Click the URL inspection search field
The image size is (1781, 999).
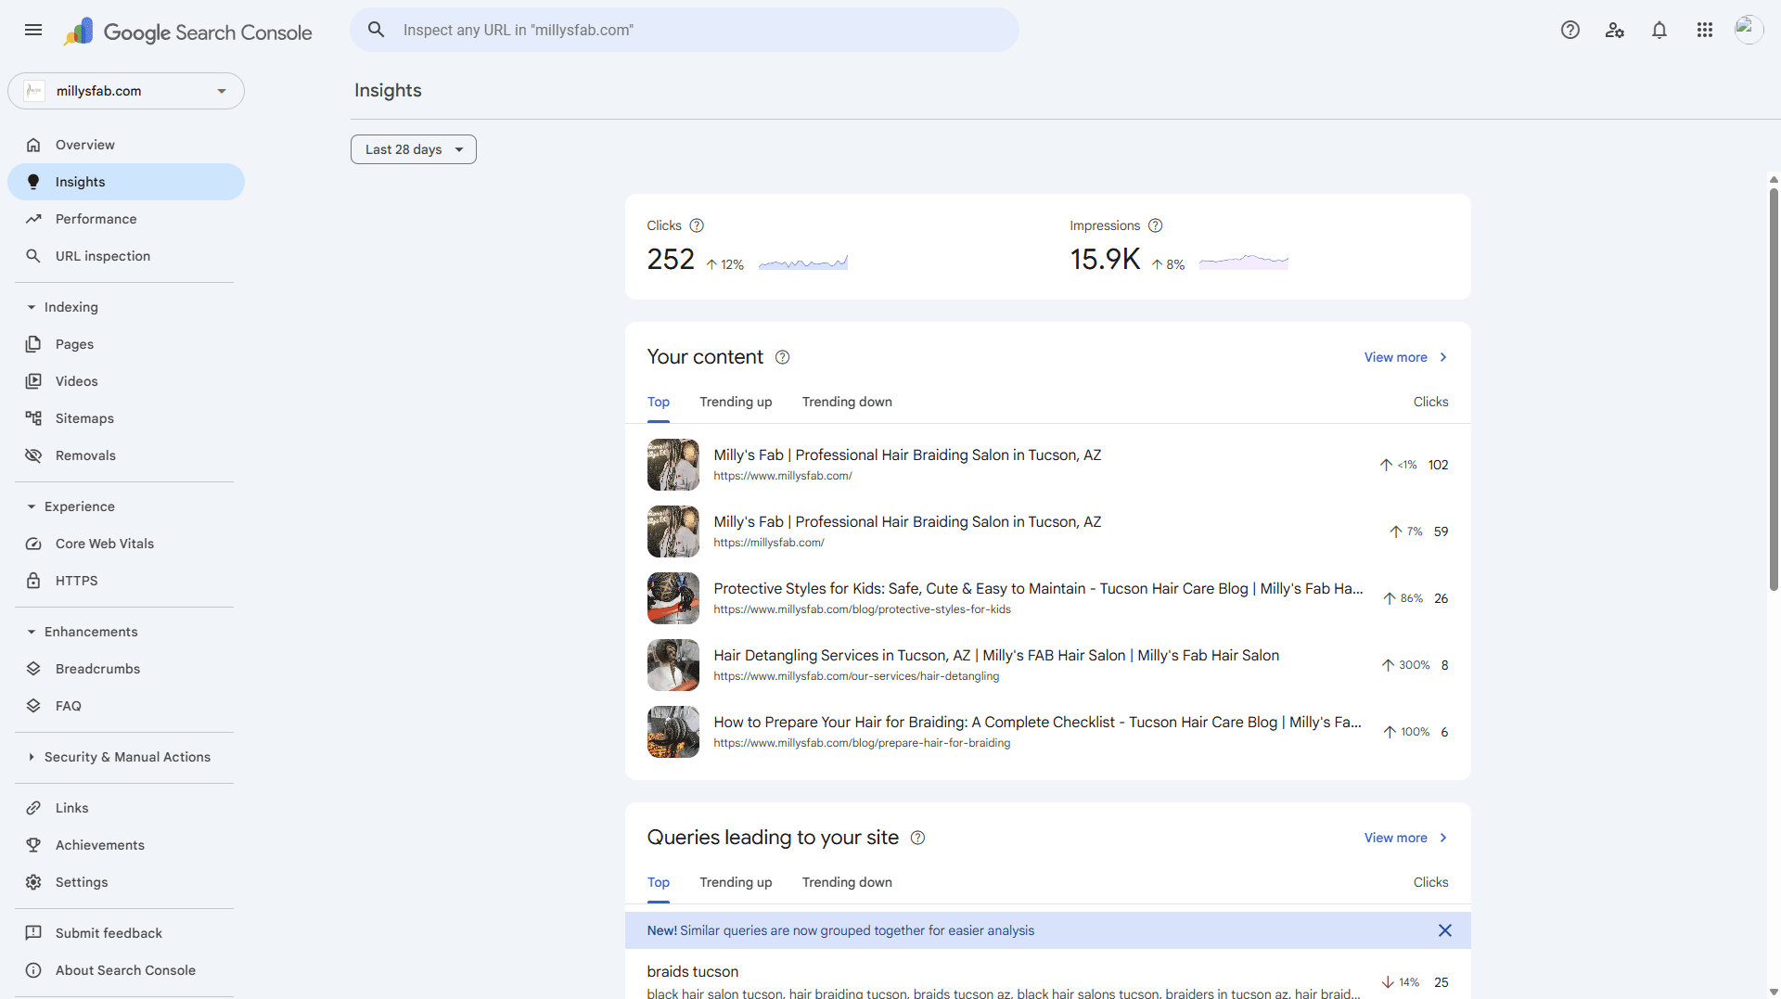(x=685, y=30)
